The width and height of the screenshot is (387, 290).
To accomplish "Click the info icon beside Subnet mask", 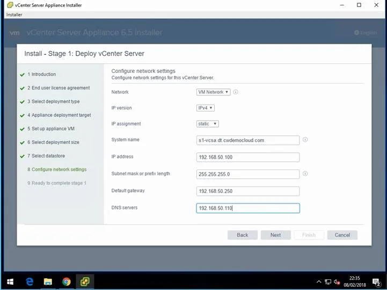I will [x=305, y=174].
